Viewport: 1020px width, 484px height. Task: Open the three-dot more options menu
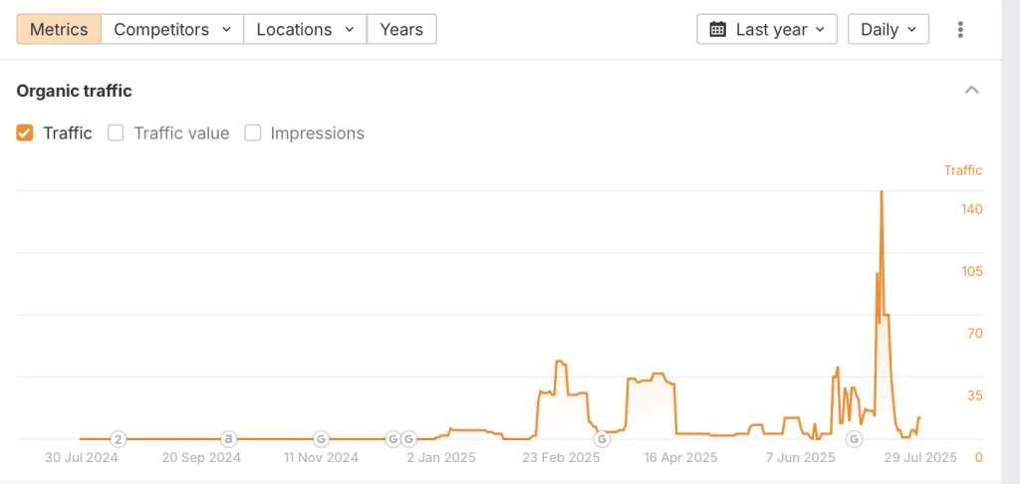(x=960, y=29)
